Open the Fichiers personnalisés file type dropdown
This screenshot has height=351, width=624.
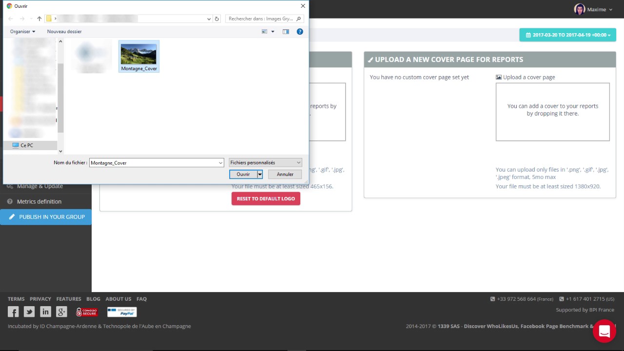pyautogui.click(x=265, y=162)
